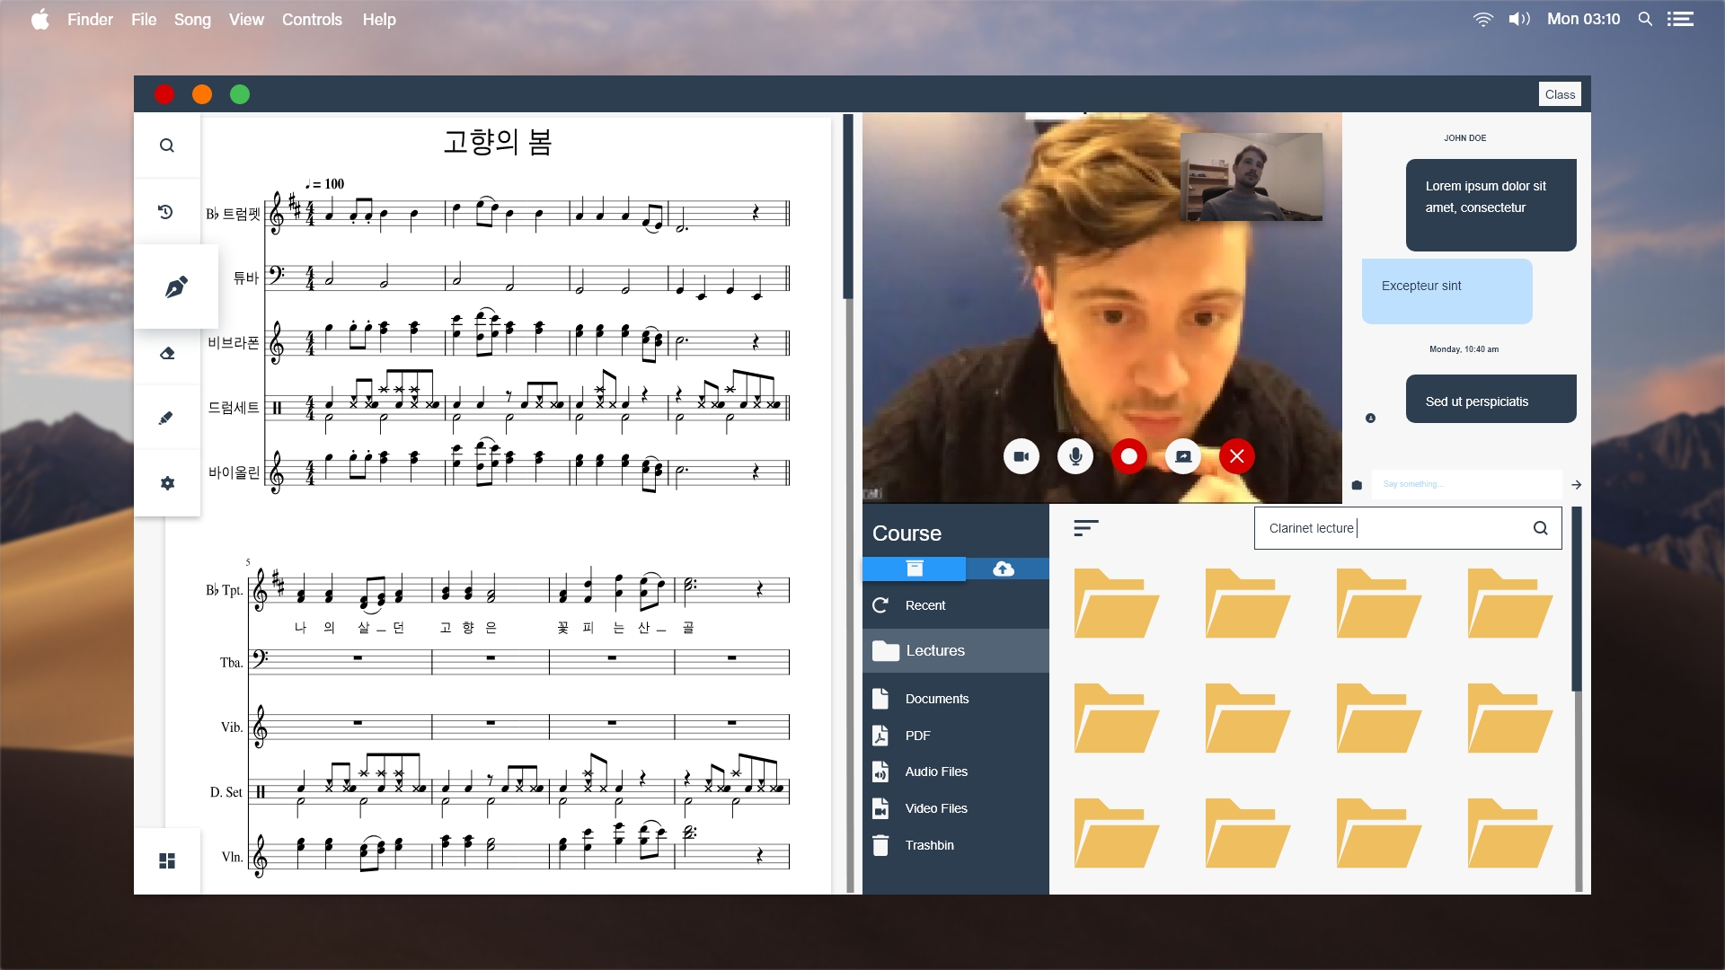Screen dimensions: 1725x970
Task: Mute the microphone in video call
Action: coord(1075,456)
